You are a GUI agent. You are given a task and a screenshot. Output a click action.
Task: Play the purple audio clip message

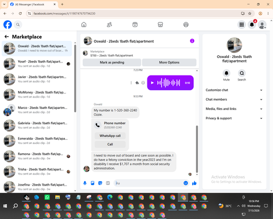coord(152,83)
